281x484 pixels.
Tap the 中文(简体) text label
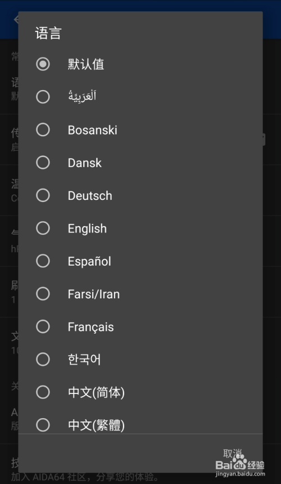(x=96, y=392)
